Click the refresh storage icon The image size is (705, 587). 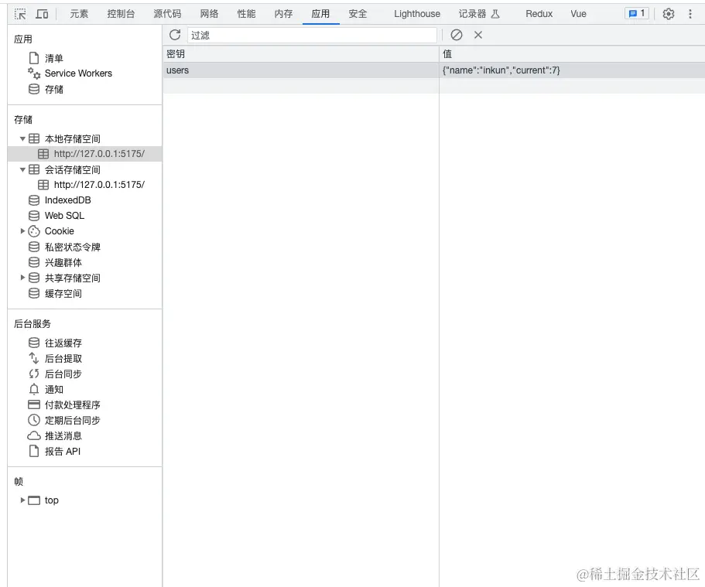click(x=175, y=35)
